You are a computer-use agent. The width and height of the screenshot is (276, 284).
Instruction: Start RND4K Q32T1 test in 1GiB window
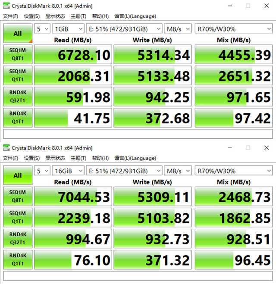click(18, 97)
